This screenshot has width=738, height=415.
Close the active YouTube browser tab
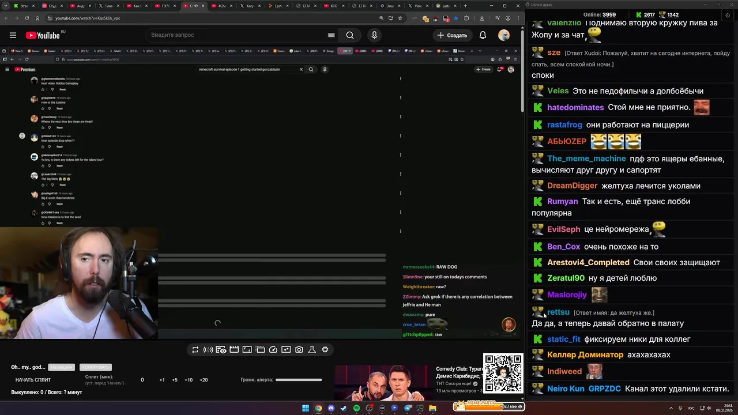coord(203,6)
